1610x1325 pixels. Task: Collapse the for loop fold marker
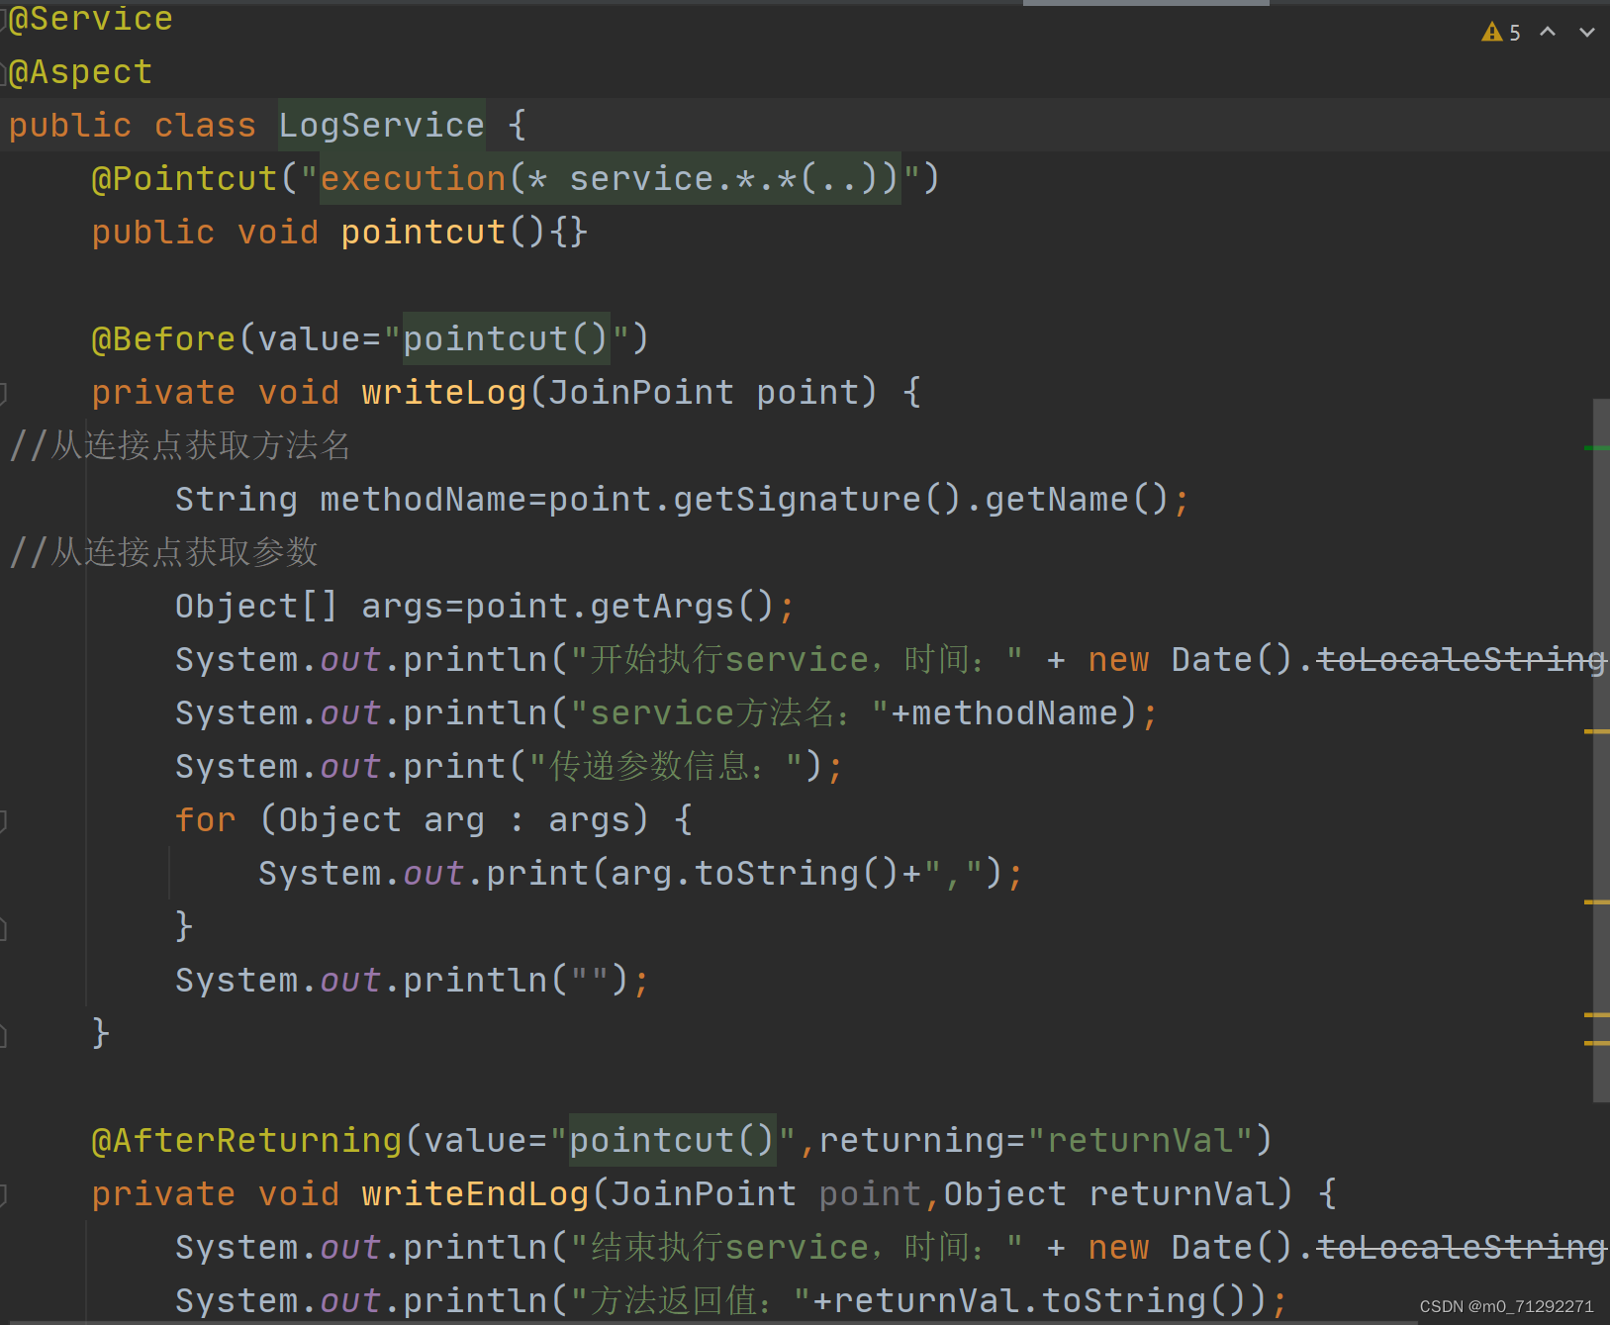(3, 820)
